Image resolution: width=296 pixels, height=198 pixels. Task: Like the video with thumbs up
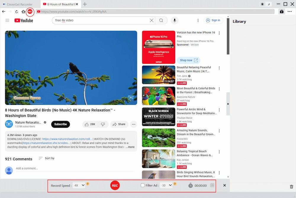click(x=90, y=124)
